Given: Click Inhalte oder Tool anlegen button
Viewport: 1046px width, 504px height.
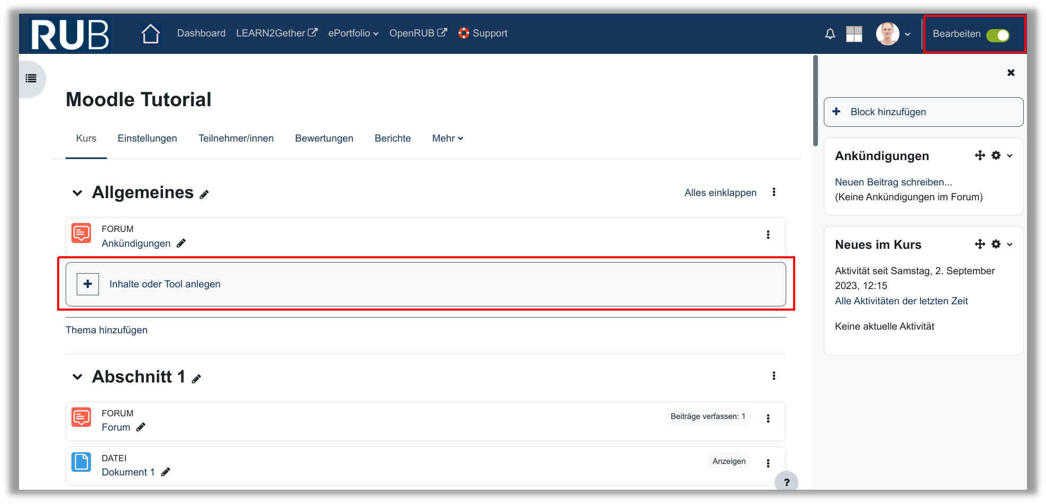Looking at the screenshot, I should (x=165, y=284).
